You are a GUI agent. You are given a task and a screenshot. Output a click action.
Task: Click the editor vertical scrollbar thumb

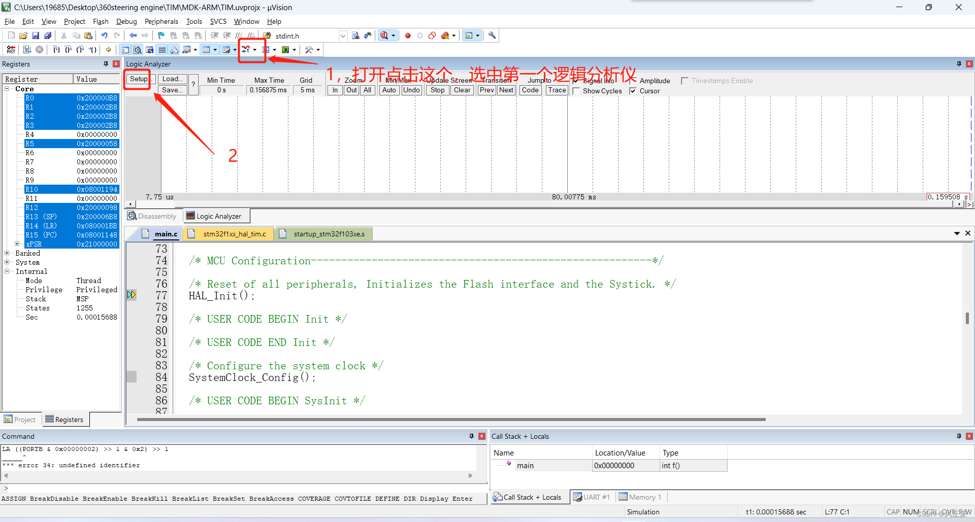click(x=967, y=318)
